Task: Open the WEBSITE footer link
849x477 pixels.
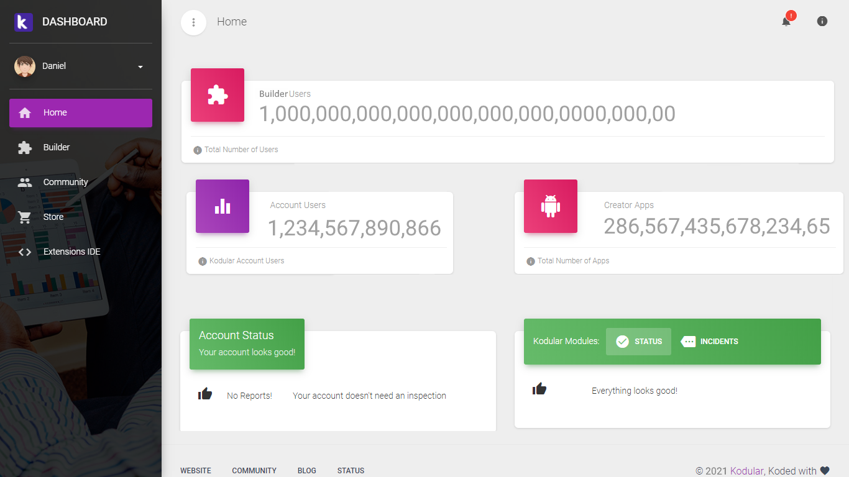Action: pyautogui.click(x=196, y=471)
